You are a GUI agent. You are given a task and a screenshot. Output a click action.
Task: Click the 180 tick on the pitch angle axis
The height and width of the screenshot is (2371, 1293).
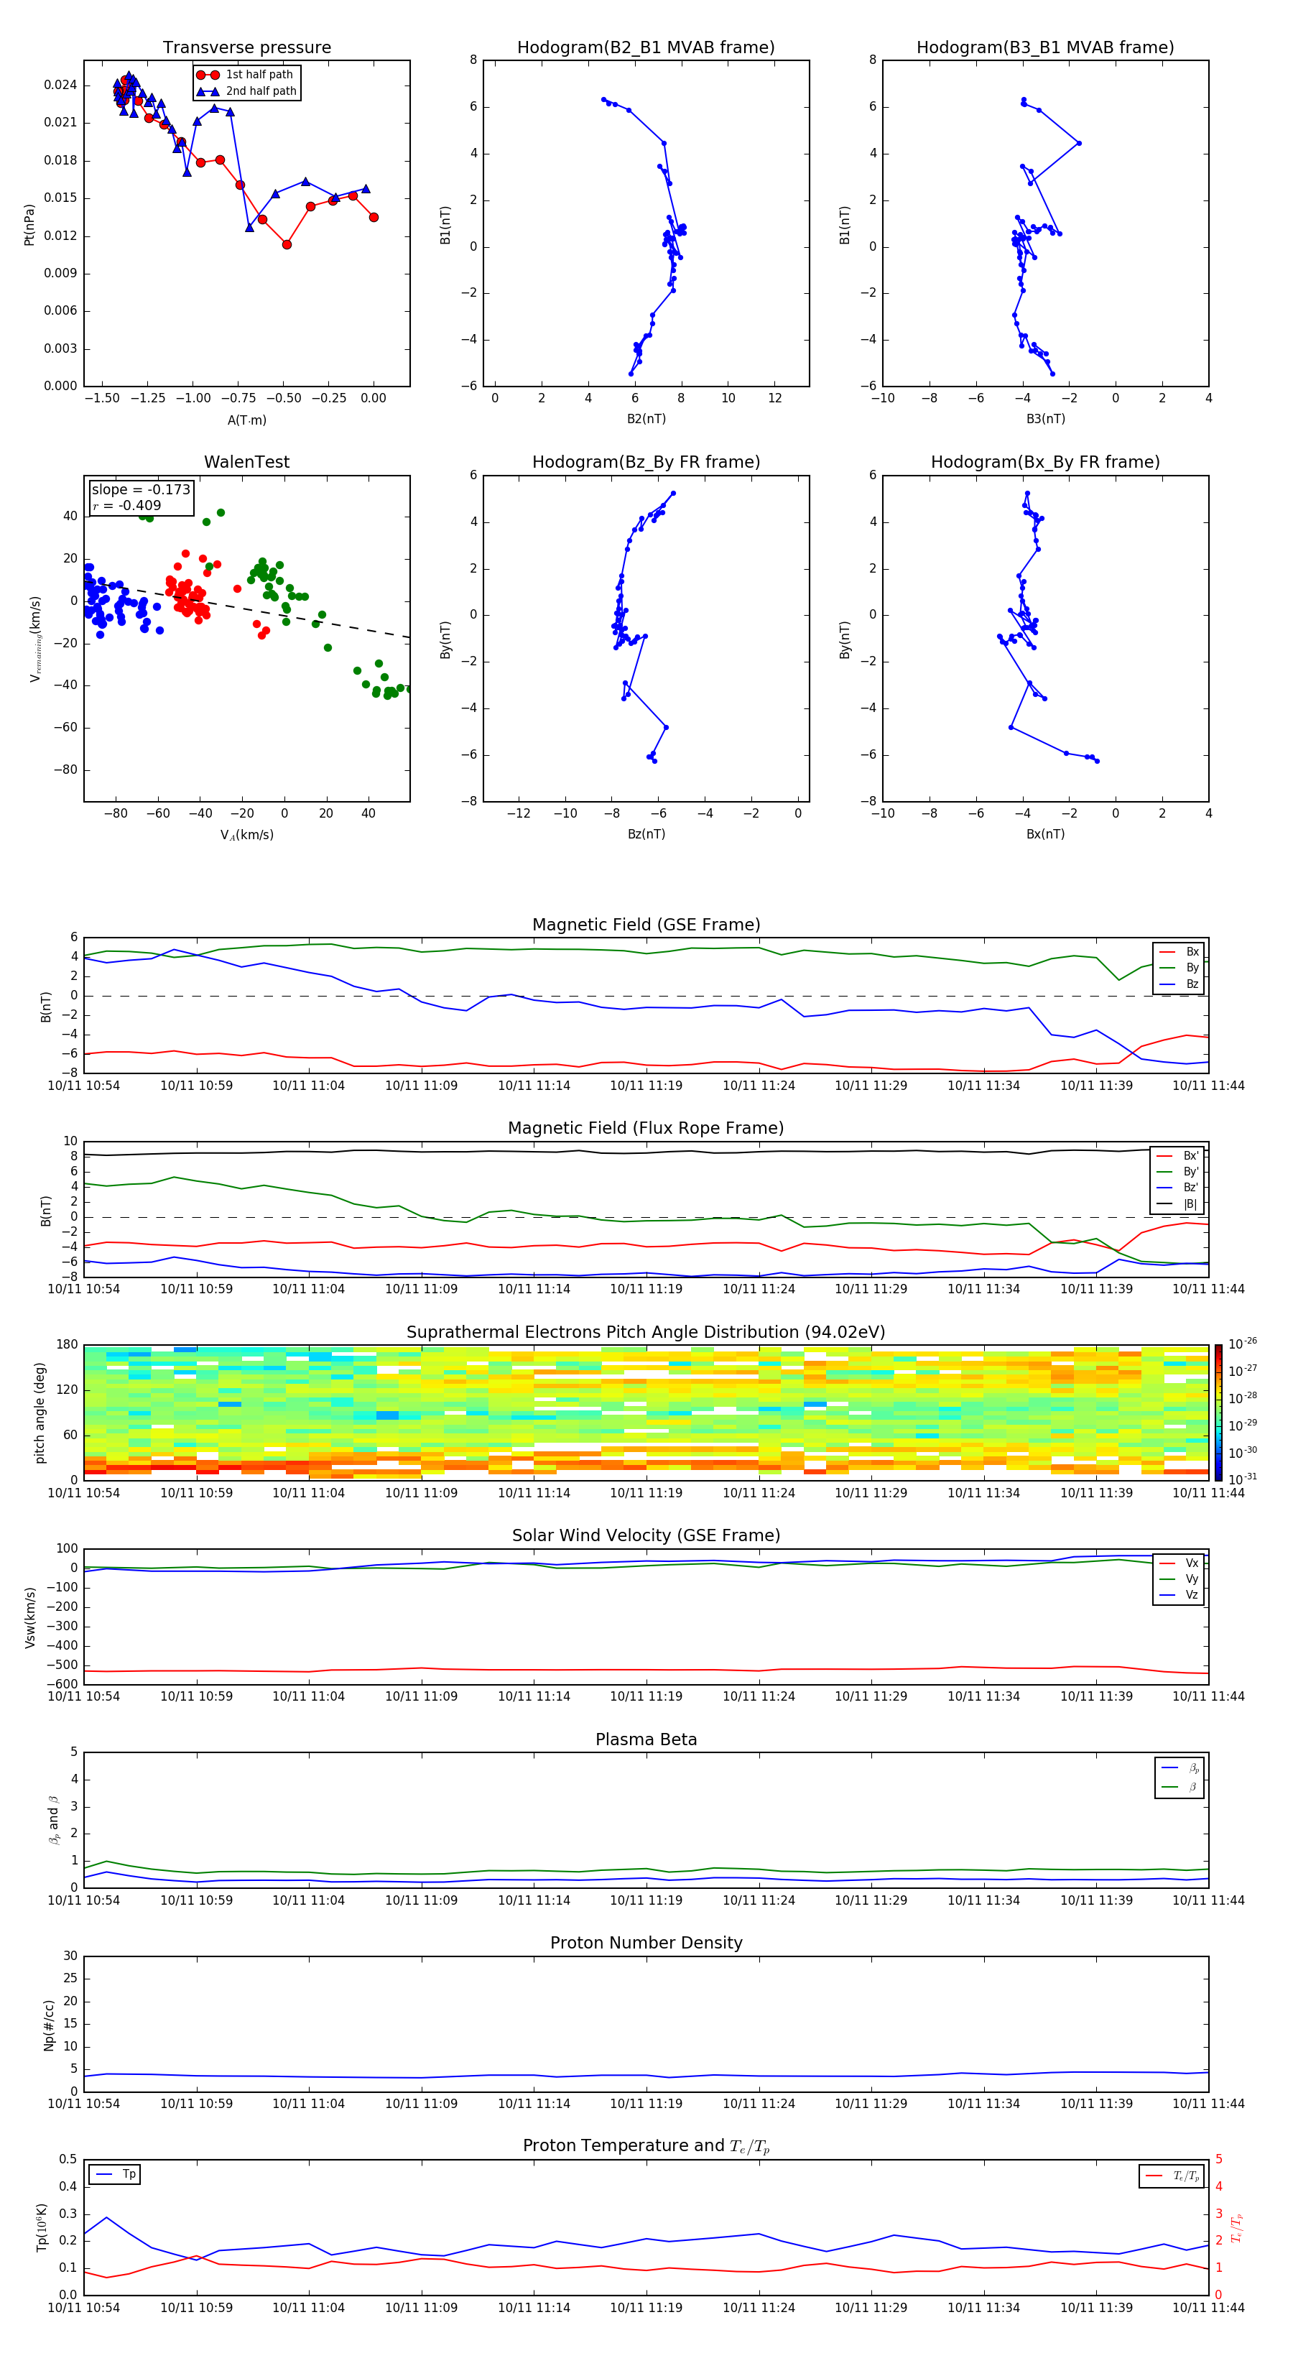tap(68, 1345)
